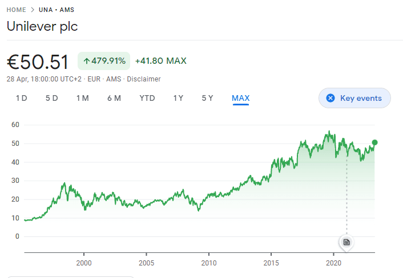
Task: Click the green endpoint dot on the chart line
Action: point(374,142)
